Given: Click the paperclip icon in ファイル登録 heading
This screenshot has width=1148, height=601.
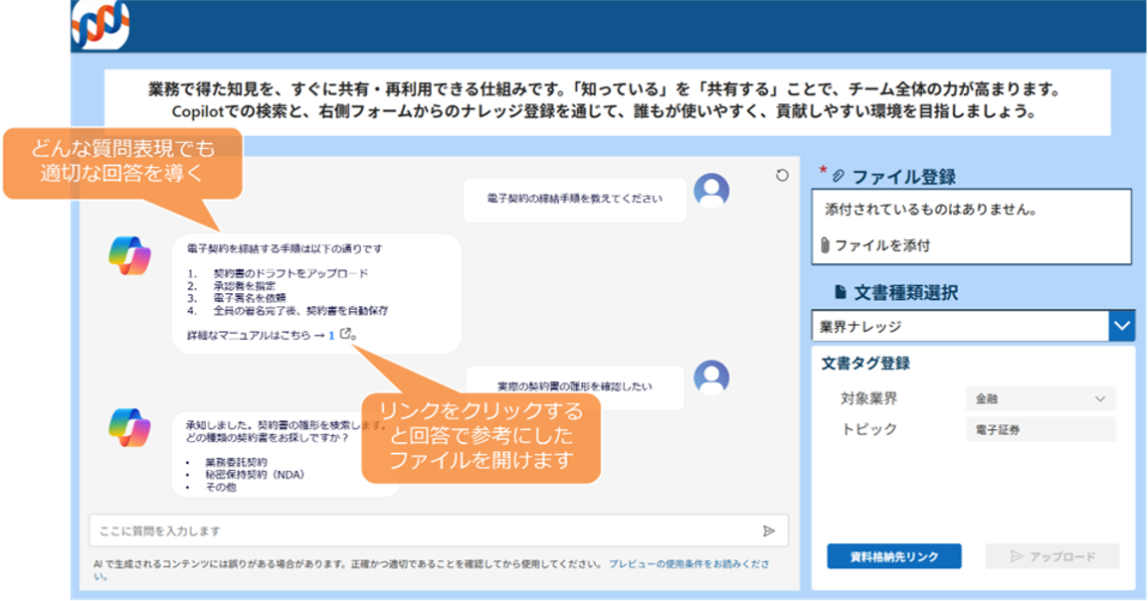Looking at the screenshot, I should [838, 177].
